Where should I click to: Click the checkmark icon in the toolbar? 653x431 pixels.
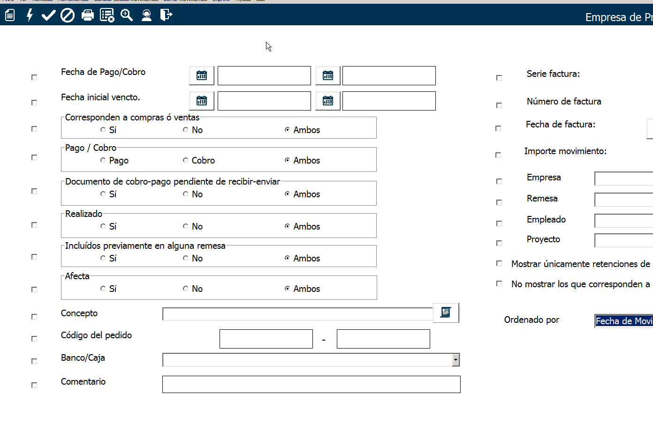pyautogui.click(x=48, y=15)
